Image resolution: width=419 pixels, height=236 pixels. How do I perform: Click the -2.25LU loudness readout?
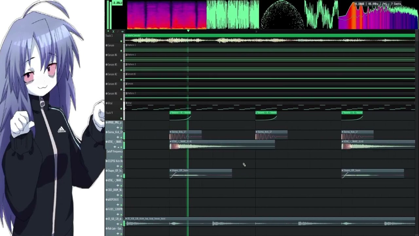click(x=117, y=3)
